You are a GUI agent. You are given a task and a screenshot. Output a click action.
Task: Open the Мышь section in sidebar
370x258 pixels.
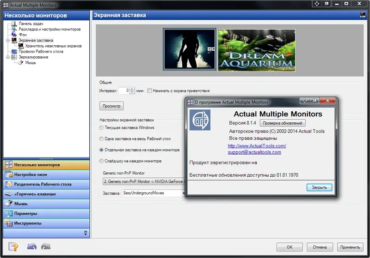click(x=47, y=204)
